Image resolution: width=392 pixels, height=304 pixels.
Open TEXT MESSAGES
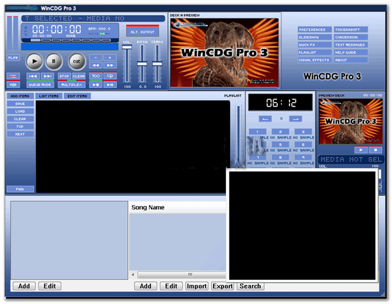[x=351, y=45]
